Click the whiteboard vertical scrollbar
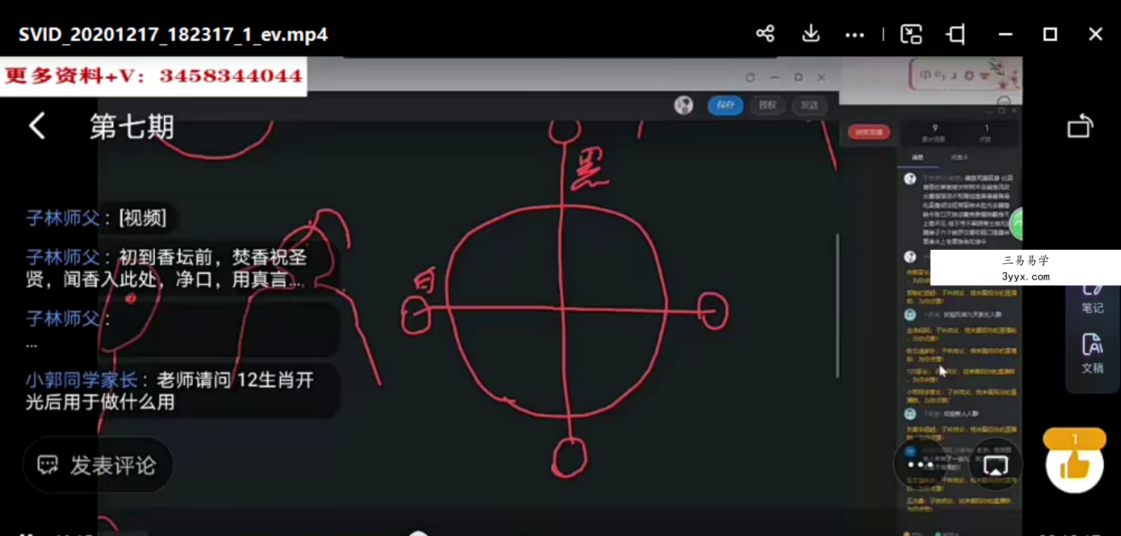Image resolution: width=1121 pixels, height=536 pixels. [x=838, y=305]
